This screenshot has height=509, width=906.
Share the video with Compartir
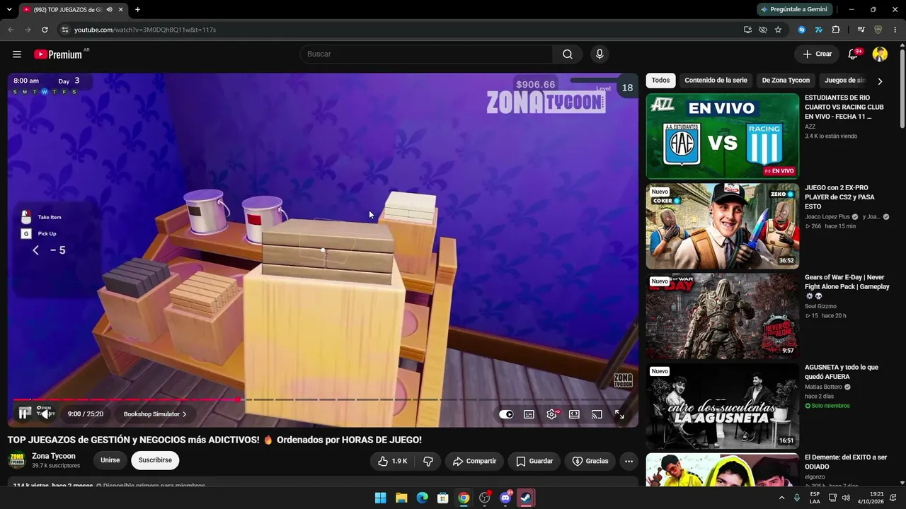474,461
